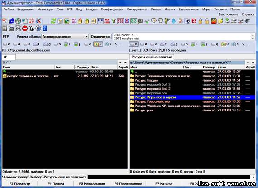Click the crossed tools toolbar icon
The image size is (258, 188).
click(38, 21)
